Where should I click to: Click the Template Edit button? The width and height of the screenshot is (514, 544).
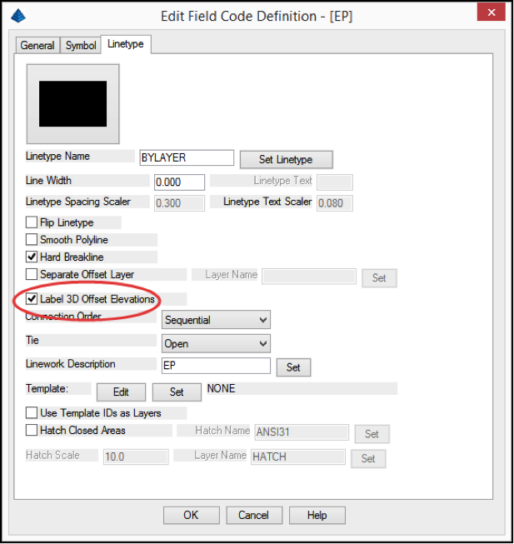(x=121, y=392)
